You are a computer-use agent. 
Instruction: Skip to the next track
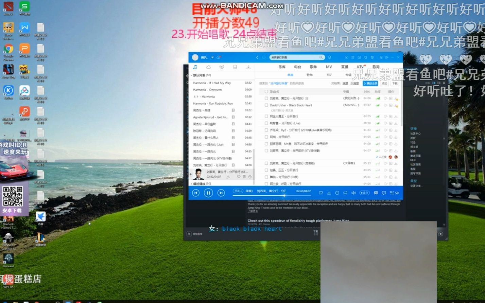221,193
